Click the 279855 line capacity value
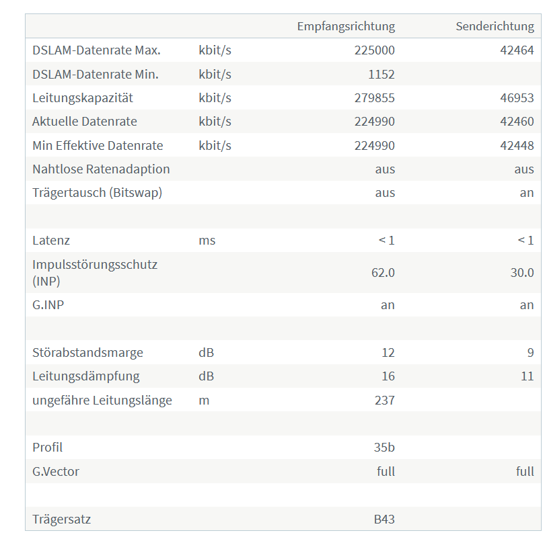 tap(374, 98)
